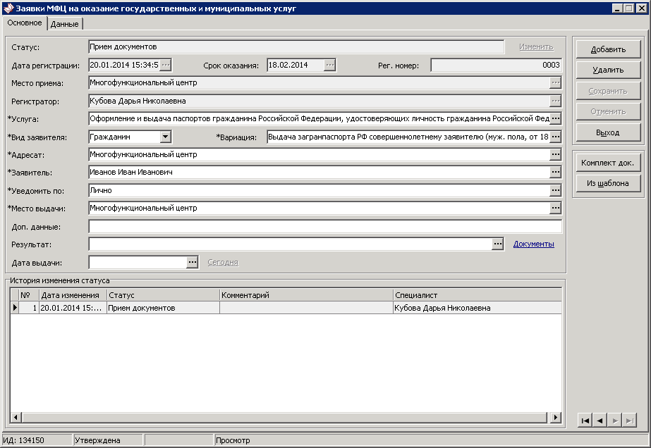
Task: Open ellipsis picker for Вариация field
Action: 556,137
